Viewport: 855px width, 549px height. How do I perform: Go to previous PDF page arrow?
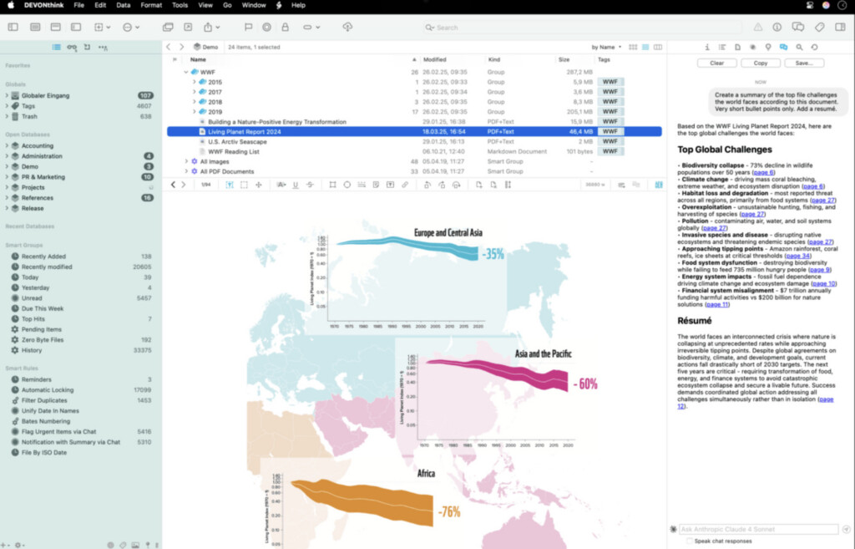174,185
